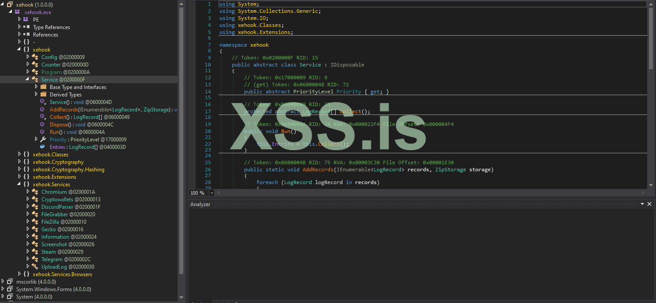Click the mscorlib assembly icon
Screen dimensions: 656x303
(10, 282)
